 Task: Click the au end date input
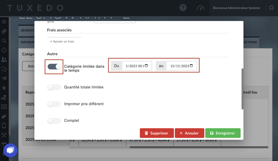181,66
